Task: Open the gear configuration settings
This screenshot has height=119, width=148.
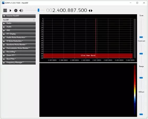Action: 16,10
